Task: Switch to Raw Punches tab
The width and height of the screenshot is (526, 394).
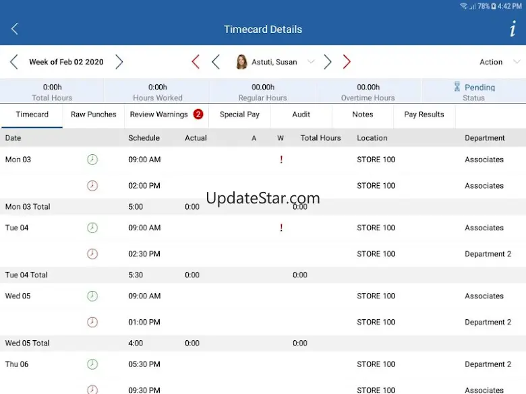Action: tap(94, 114)
